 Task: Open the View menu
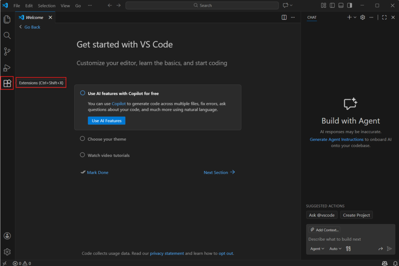pyautogui.click(x=65, y=6)
